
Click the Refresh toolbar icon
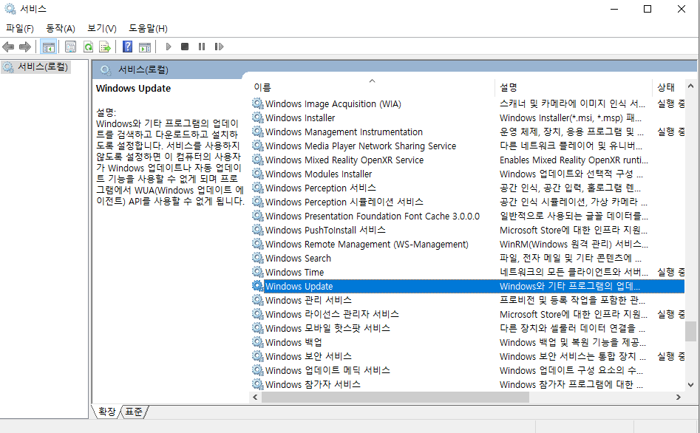tap(89, 47)
